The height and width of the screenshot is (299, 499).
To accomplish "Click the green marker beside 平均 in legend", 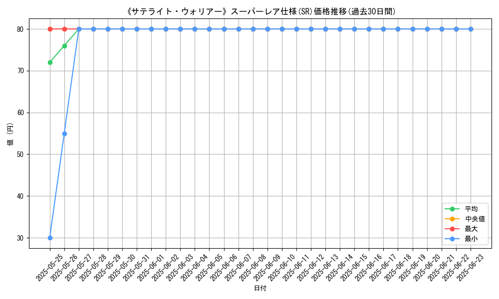I will (x=452, y=209).
